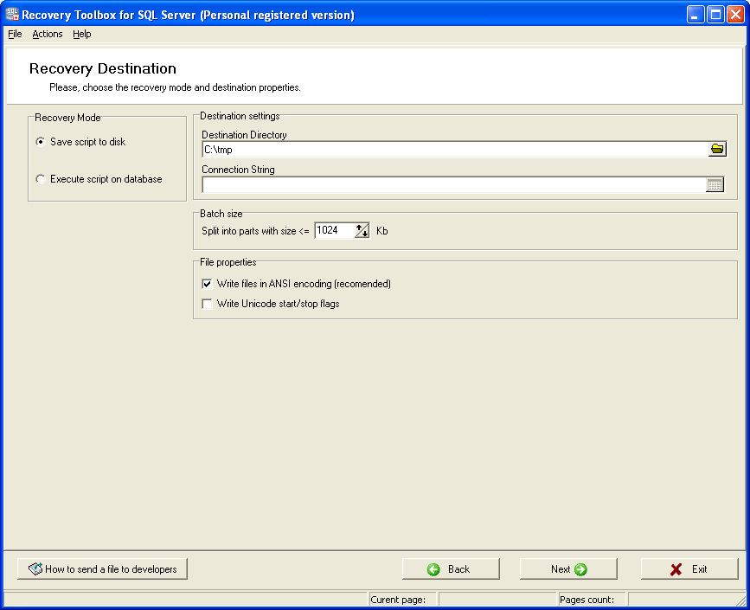Toggle Write files in ANSI encoding checkbox

coord(207,284)
